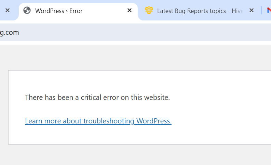Click empty address bar area right of URL

coord(137,33)
